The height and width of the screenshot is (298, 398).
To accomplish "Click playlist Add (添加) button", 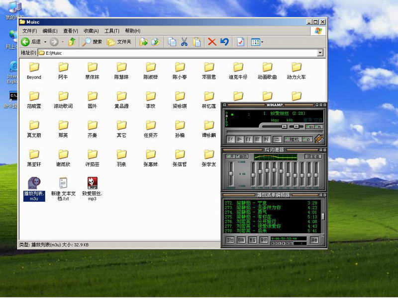I will point(230,240).
